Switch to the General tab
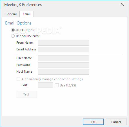 pyautogui.click(x=11, y=14)
